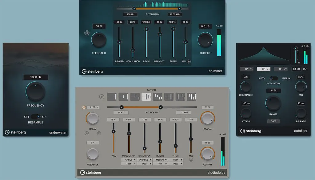The image size is (315, 180).
Task: Select the fifth studiodelay pattern icon
Action: pos(158,97)
